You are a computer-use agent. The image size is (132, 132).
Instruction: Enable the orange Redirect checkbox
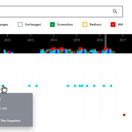85,25
